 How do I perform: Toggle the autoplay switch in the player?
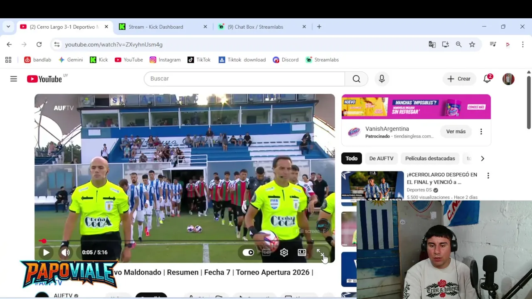coord(248,252)
